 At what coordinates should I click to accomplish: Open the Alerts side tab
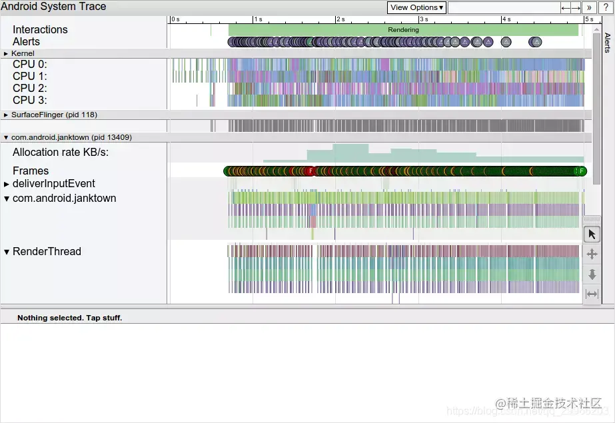pyautogui.click(x=608, y=43)
